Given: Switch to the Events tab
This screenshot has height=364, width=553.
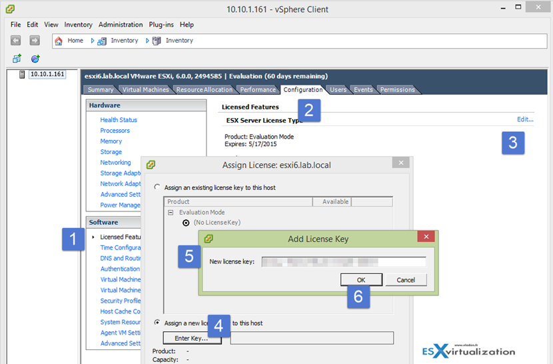Looking at the screenshot, I should pyautogui.click(x=363, y=90).
